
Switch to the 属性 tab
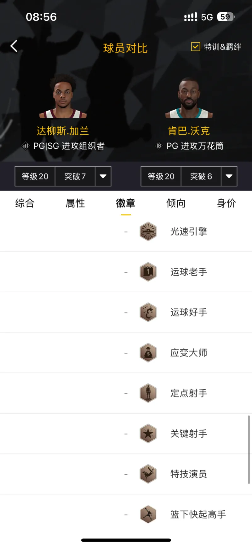[x=75, y=203]
